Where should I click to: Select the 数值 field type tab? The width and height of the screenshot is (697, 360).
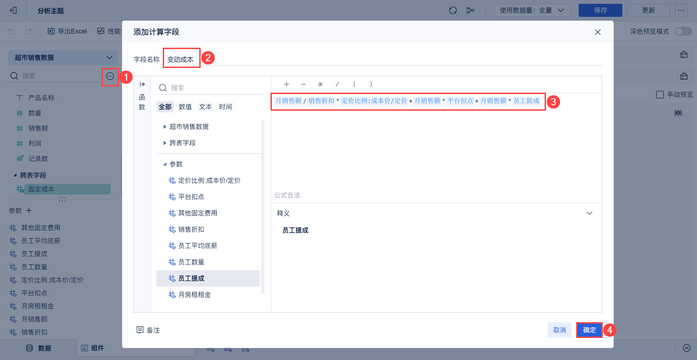click(185, 107)
